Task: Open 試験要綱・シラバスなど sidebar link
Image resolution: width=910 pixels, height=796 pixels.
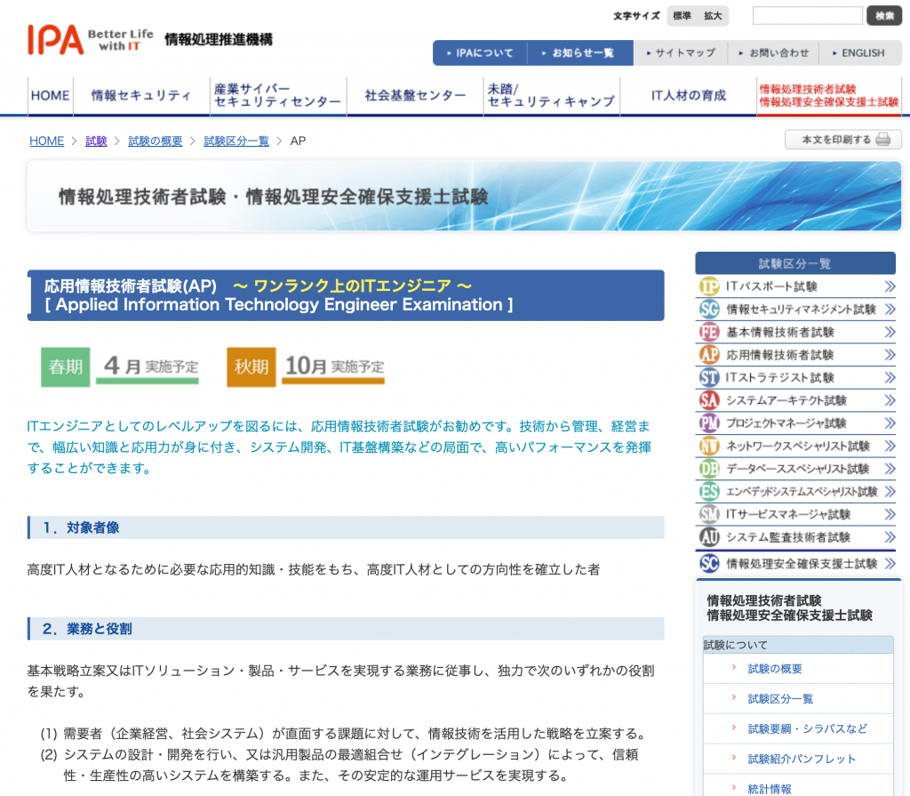Action: tap(807, 728)
